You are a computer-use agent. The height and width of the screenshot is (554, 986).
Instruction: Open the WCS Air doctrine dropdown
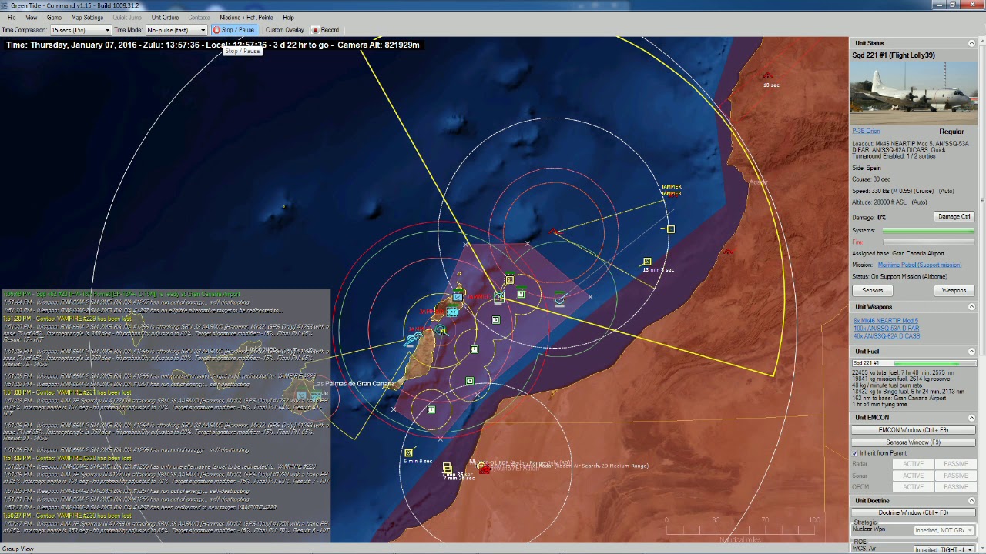coord(944,549)
